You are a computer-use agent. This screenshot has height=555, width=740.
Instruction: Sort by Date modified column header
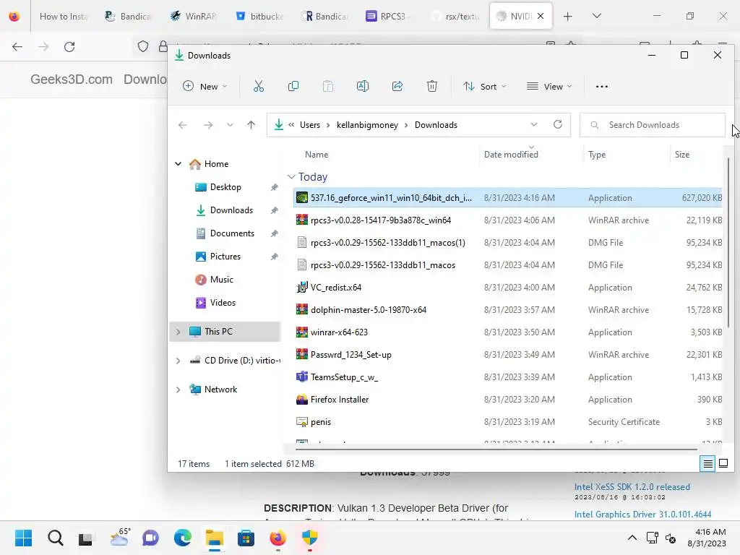[511, 155]
